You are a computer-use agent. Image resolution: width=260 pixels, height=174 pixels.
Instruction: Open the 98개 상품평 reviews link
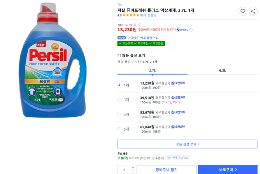pyautogui.click(x=149, y=15)
